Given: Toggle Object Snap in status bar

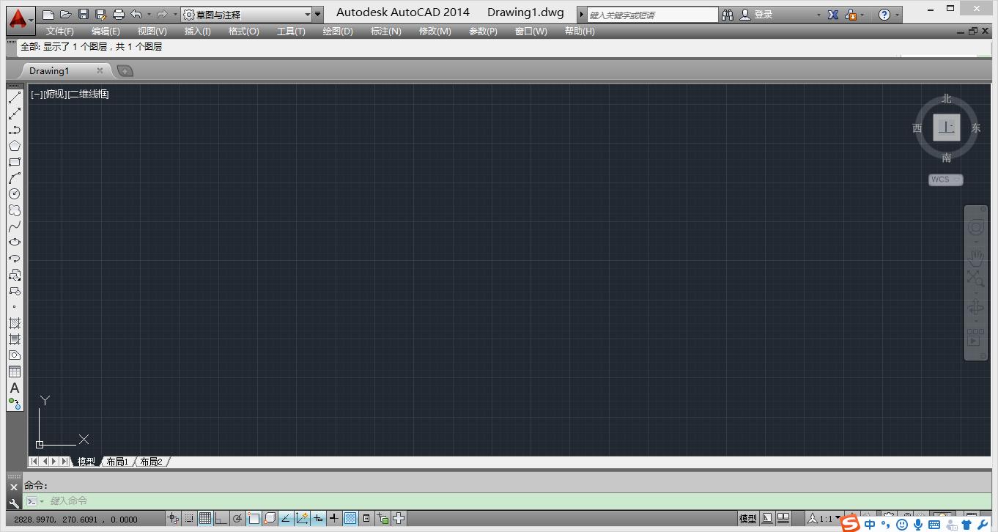Looking at the screenshot, I should click(254, 519).
